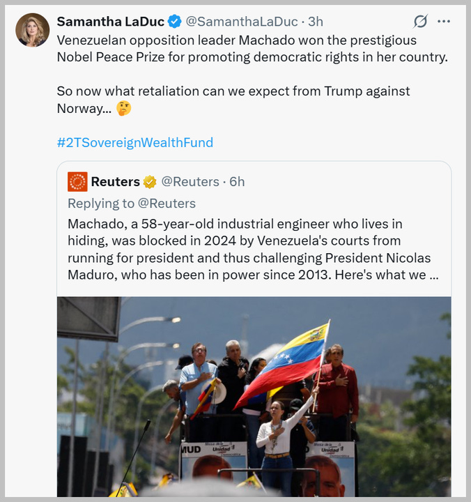Click the Reuters display name in quote
The height and width of the screenshot is (502, 471).
(116, 181)
